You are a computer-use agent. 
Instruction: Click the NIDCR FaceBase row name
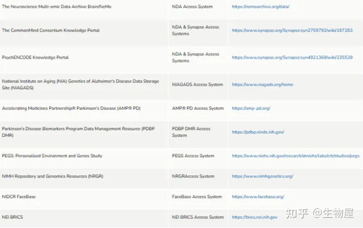point(19,197)
